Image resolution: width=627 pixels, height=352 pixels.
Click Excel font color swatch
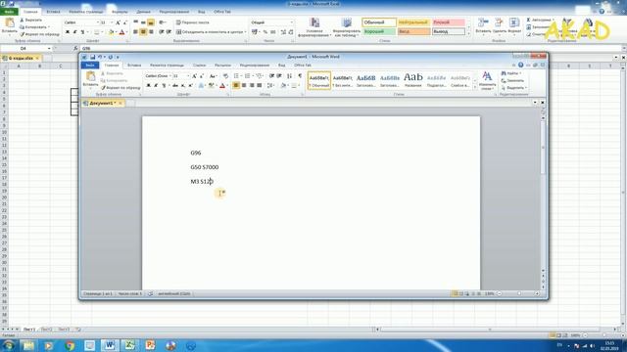121,32
